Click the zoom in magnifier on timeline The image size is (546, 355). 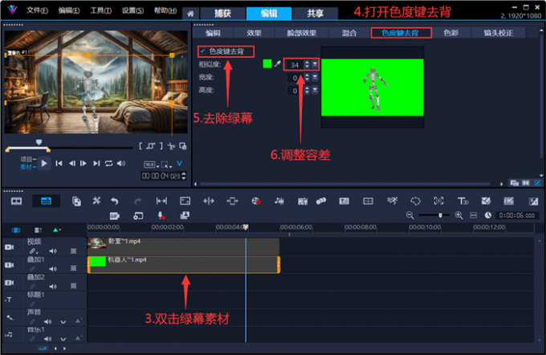(x=459, y=215)
